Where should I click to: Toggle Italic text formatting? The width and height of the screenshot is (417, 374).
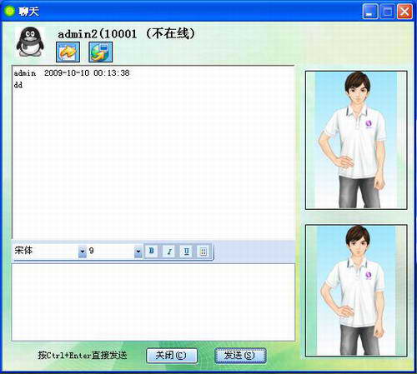coord(169,252)
